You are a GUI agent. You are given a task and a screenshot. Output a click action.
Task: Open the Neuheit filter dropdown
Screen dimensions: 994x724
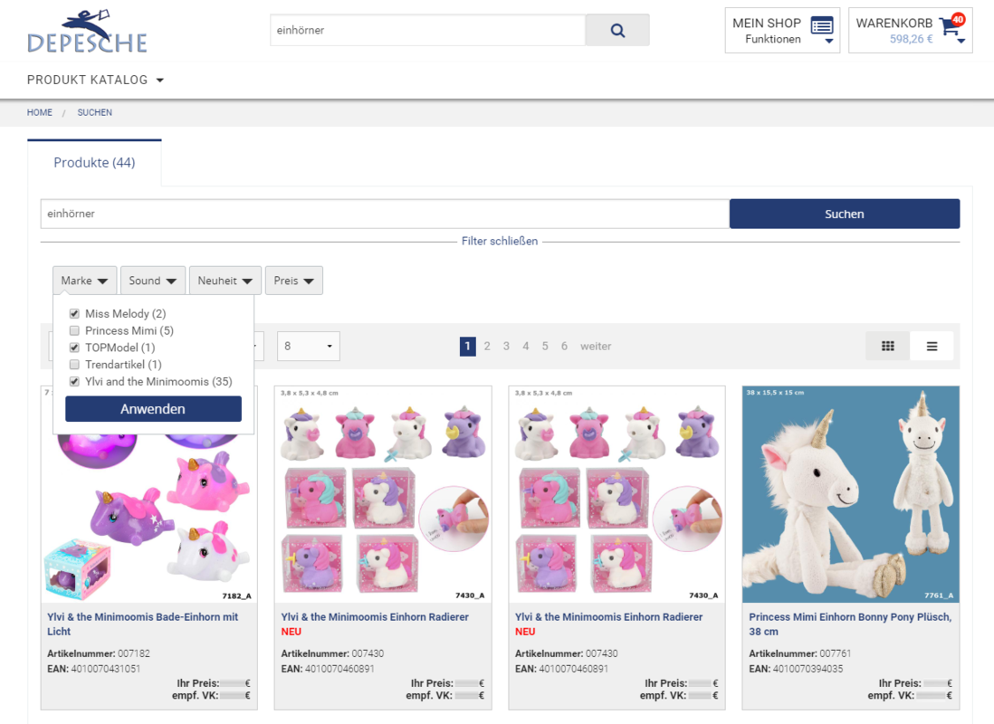tap(225, 281)
